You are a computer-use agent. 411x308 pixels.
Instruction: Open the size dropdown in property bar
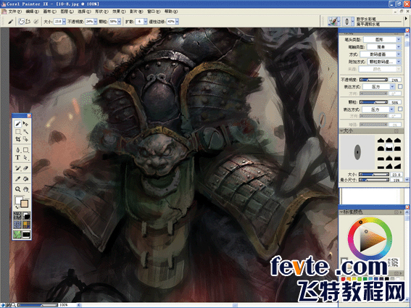coord(65,22)
